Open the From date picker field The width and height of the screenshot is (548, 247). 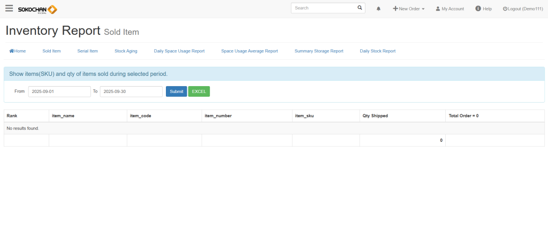click(x=59, y=92)
